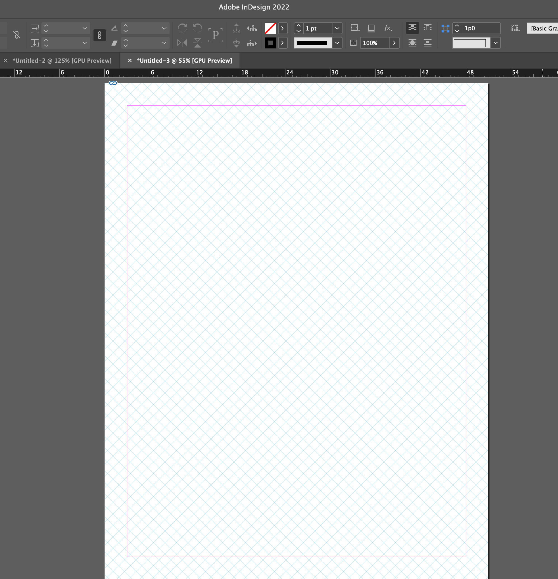This screenshot has width=558, height=579.
Task: Click the Rotate 90° Clockwise icon
Action: coord(182,28)
